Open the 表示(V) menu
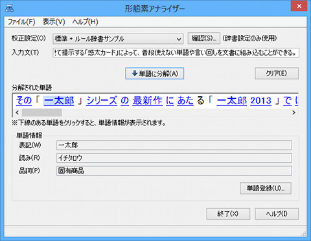 [54, 22]
